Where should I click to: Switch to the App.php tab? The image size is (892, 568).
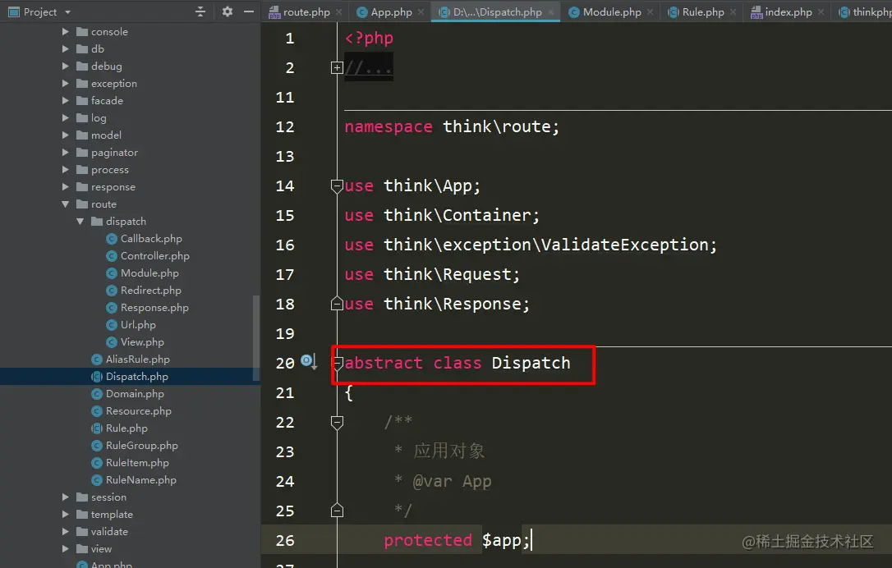[392, 12]
